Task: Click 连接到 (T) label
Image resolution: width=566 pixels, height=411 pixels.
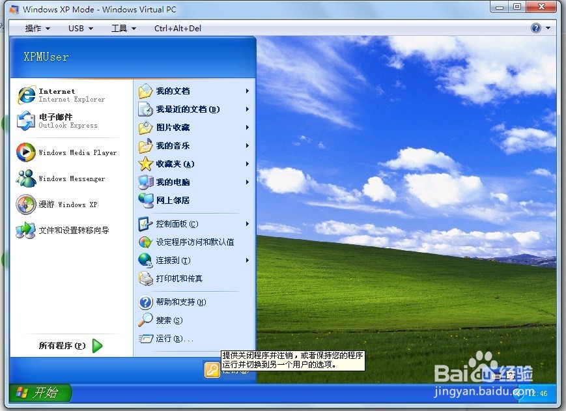Action: pyautogui.click(x=173, y=260)
